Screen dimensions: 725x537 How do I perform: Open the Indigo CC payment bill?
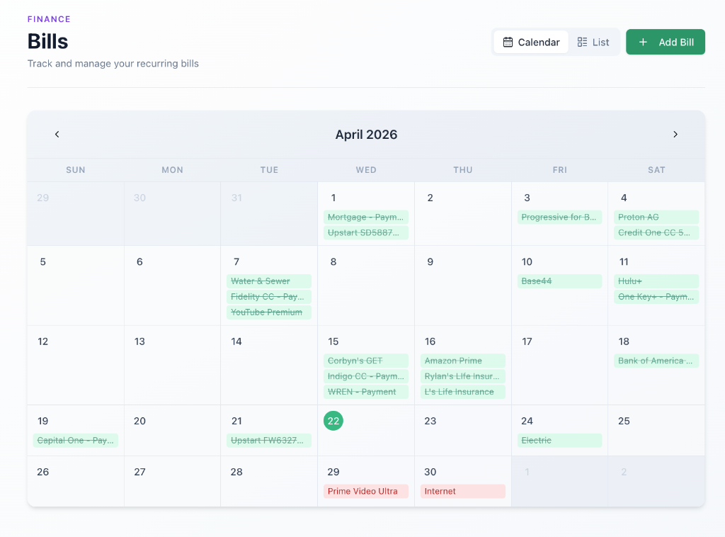(x=366, y=376)
